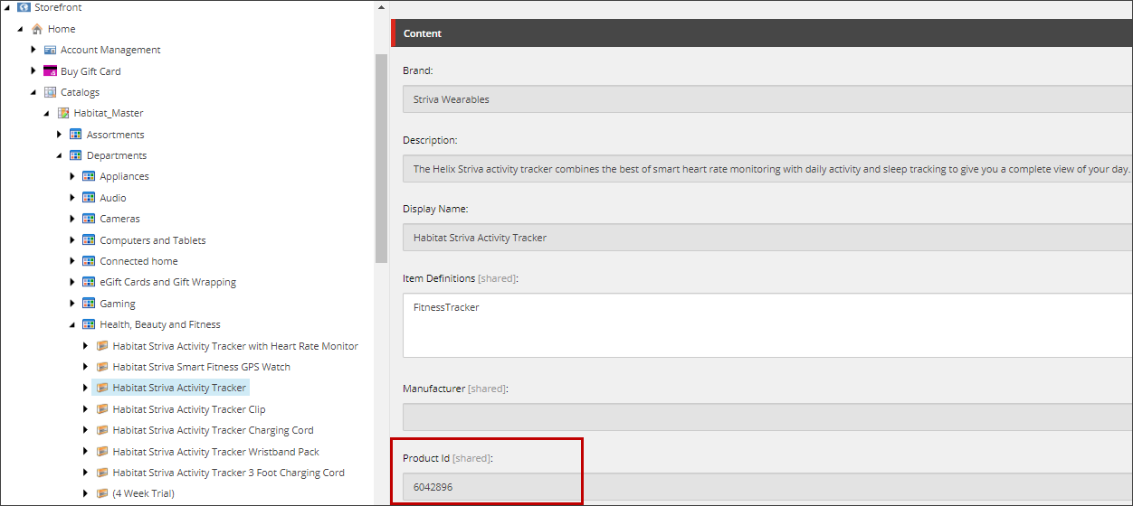The width and height of the screenshot is (1133, 506).
Task: Click the Tracker Charging Cord product icon
Action: click(x=102, y=430)
